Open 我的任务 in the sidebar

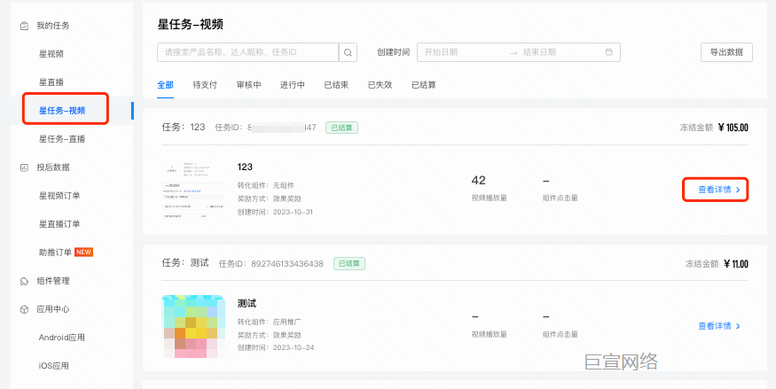(53, 26)
